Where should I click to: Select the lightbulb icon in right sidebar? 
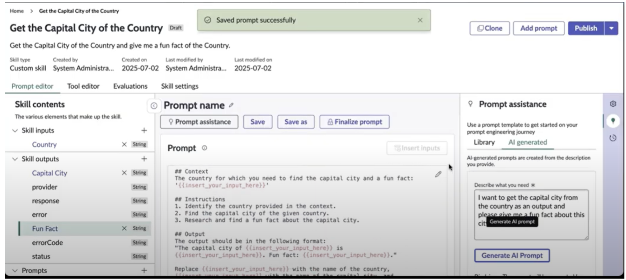tap(613, 121)
